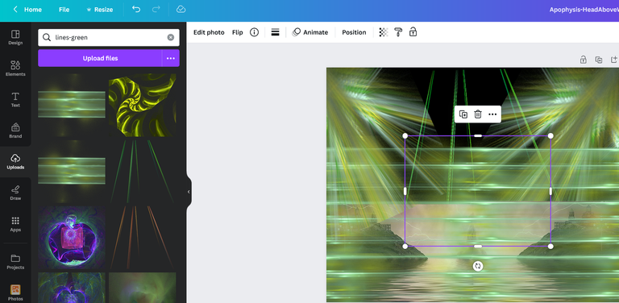Click the Edit photo button
This screenshot has height=303, width=619.
point(209,32)
